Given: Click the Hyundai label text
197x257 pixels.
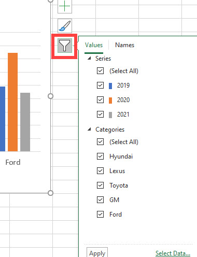Looking at the screenshot, I should pos(121,156).
